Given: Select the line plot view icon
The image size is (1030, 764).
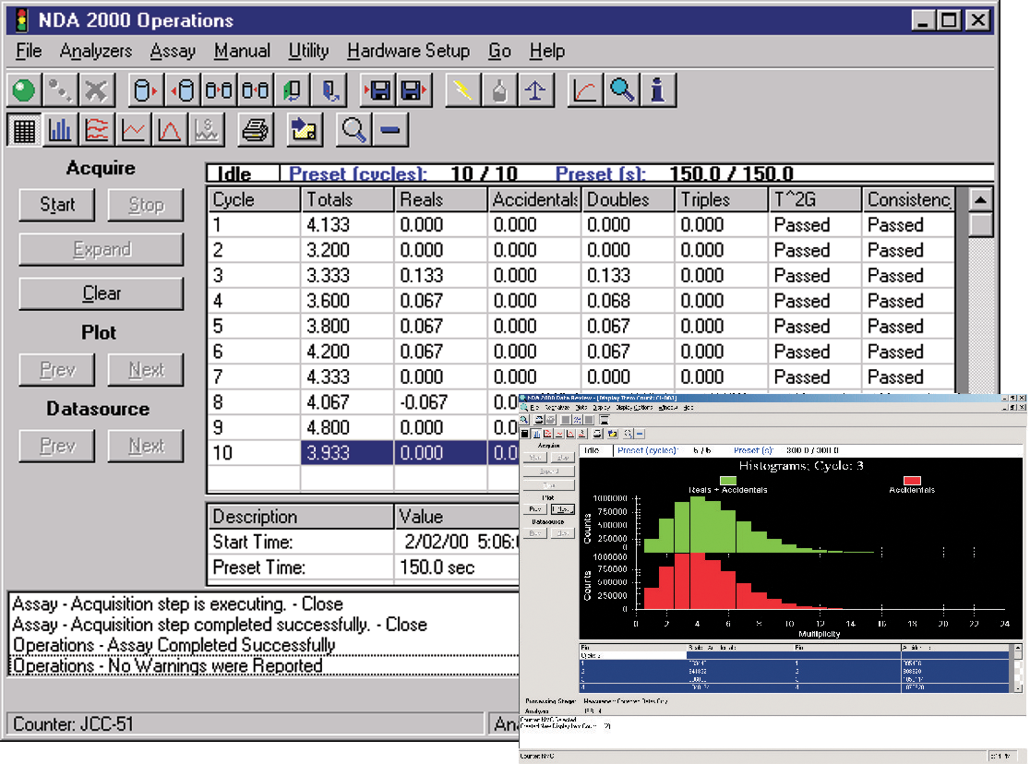Looking at the screenshot, I should pos(134,129).
